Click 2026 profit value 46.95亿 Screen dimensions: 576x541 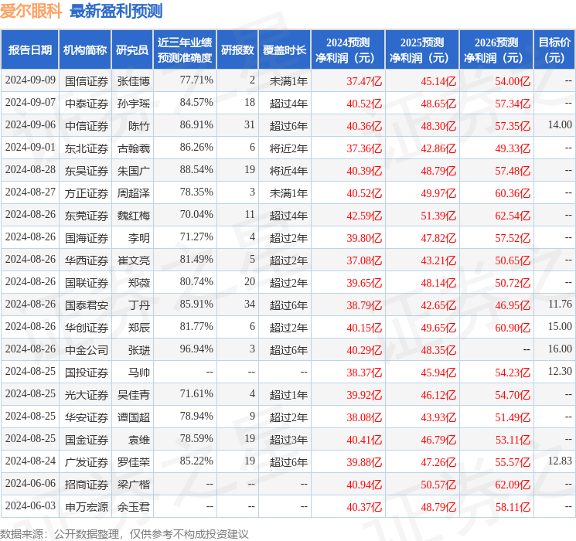coord(513,305)
